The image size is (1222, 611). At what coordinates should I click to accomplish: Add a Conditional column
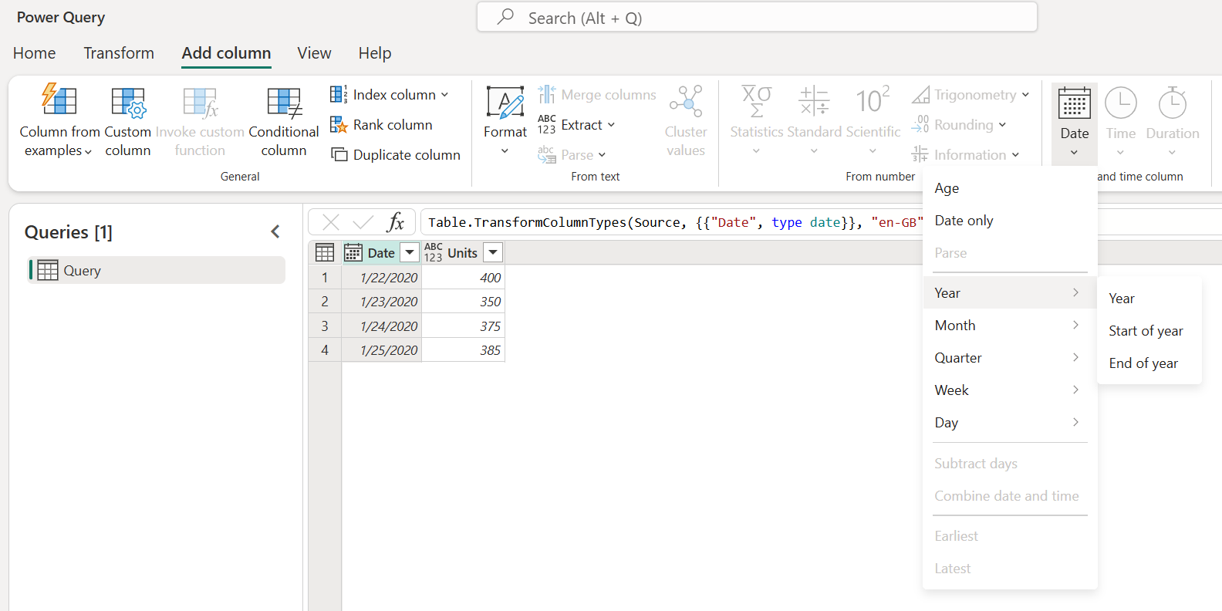284,120
